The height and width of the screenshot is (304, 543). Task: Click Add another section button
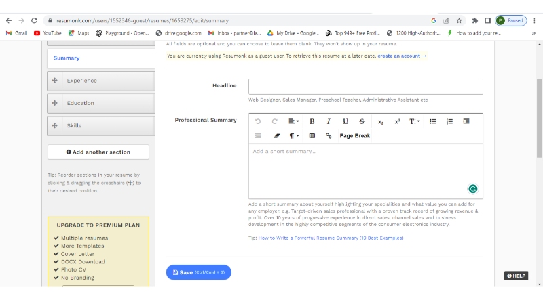98,152
